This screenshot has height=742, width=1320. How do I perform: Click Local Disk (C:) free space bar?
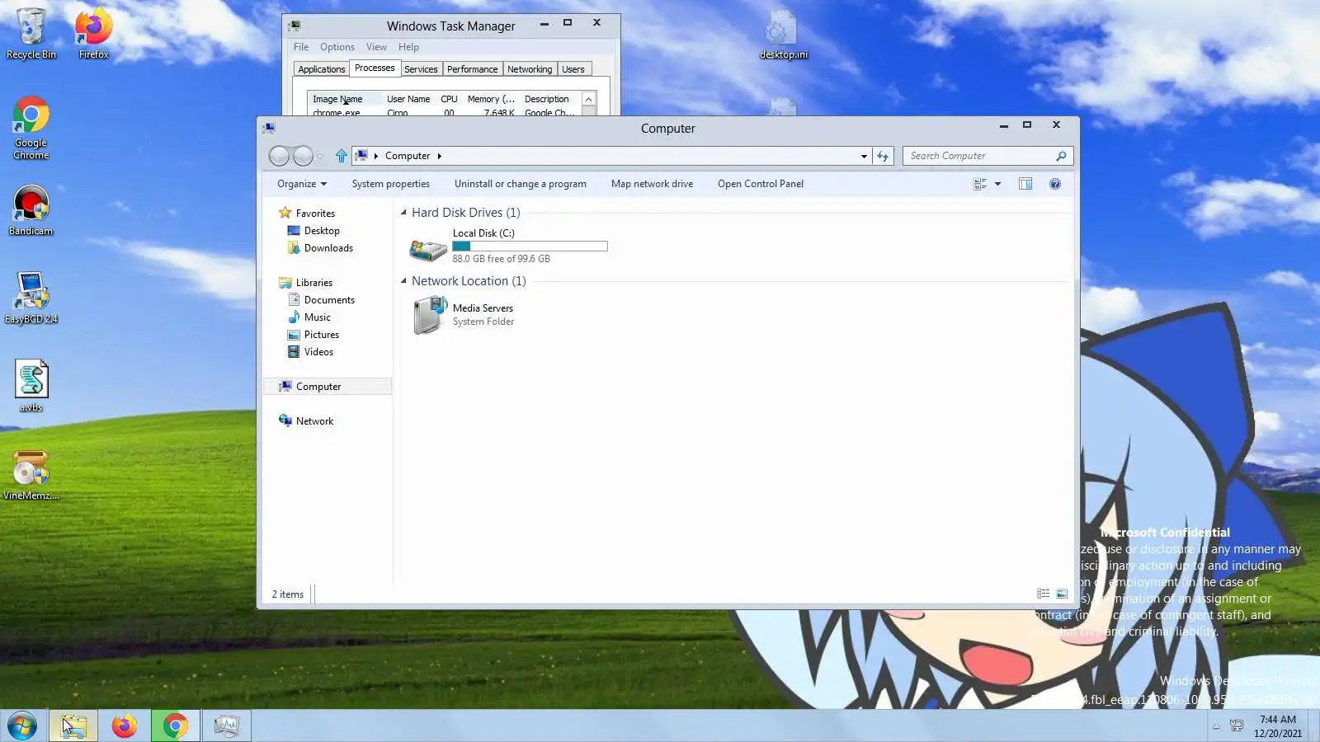click(530, 247)
